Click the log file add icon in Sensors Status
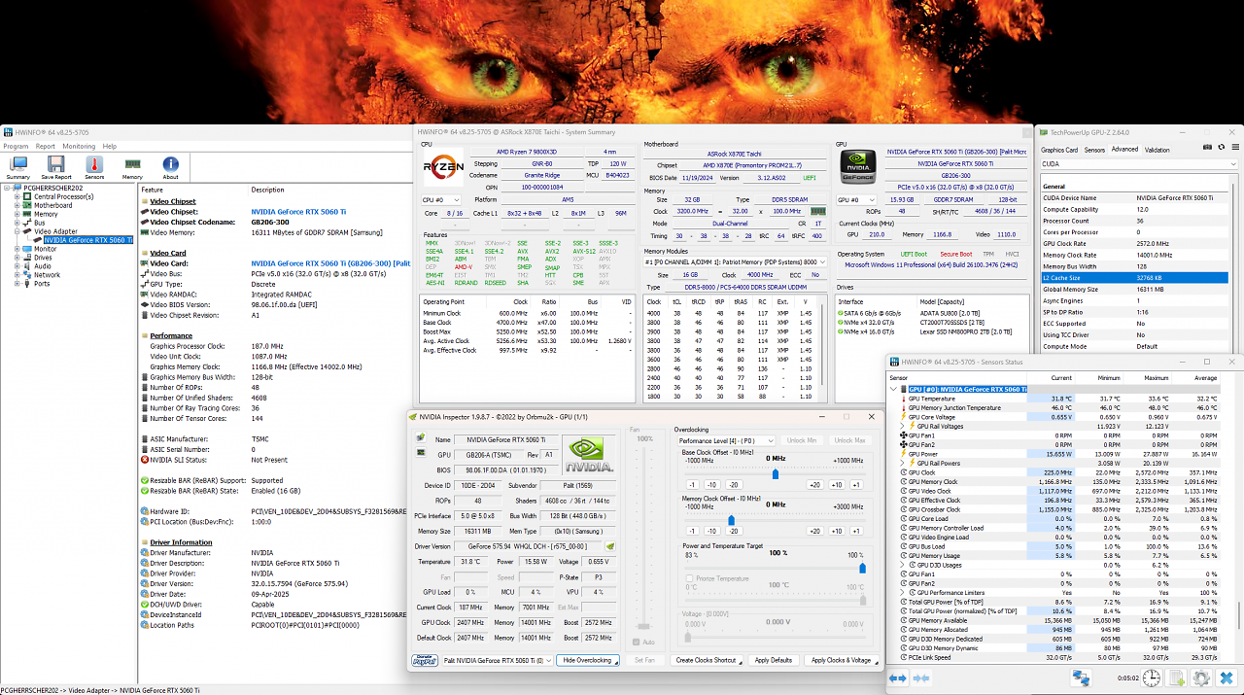Image resolution: width=1244 pixels, height=695 pixels. [1176, 678]
